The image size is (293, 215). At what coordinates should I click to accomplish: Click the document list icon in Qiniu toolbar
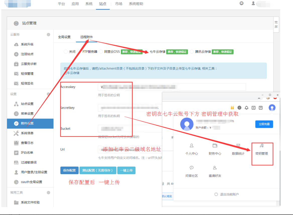click(254, 108)
